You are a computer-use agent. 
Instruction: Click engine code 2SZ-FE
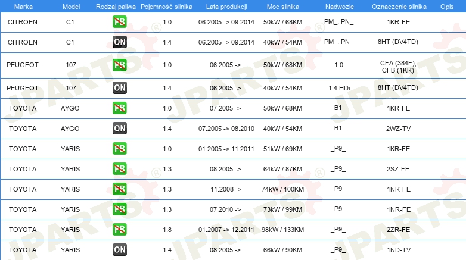[x=398, y=169]
